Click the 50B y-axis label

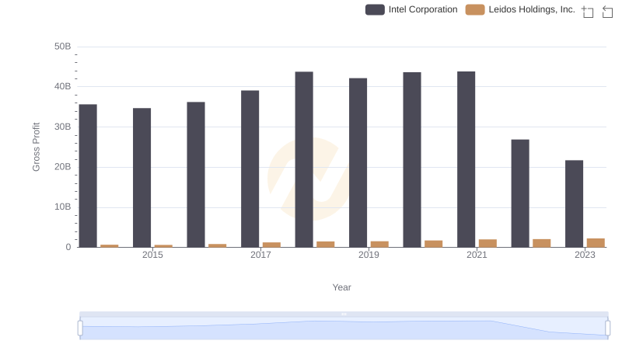tap(63, 47)
